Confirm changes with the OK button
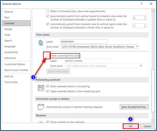The height and width of the screenshot is (131, 157). 131,126
